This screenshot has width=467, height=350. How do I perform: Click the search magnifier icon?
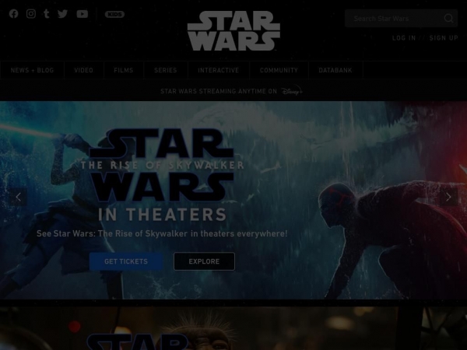click(448, 19)
